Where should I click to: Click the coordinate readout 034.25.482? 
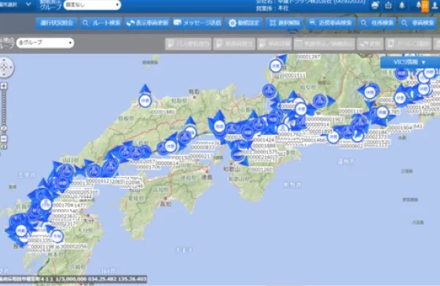[101, 279]
